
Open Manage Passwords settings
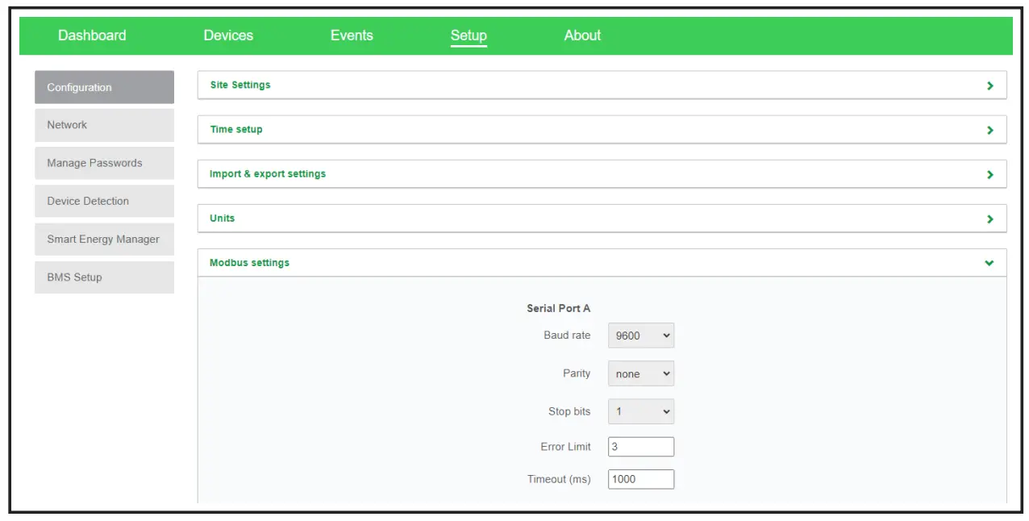tap(103, 163)
